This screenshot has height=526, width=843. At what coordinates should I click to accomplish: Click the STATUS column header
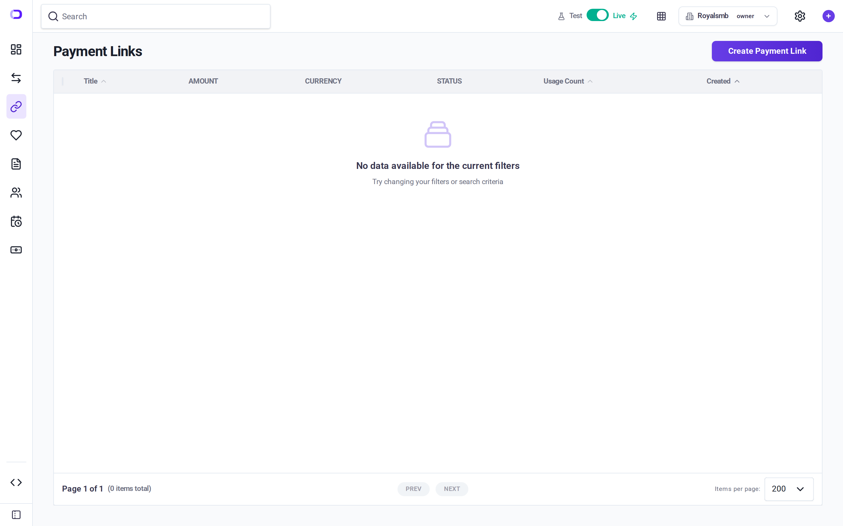[x=449, y=81]
